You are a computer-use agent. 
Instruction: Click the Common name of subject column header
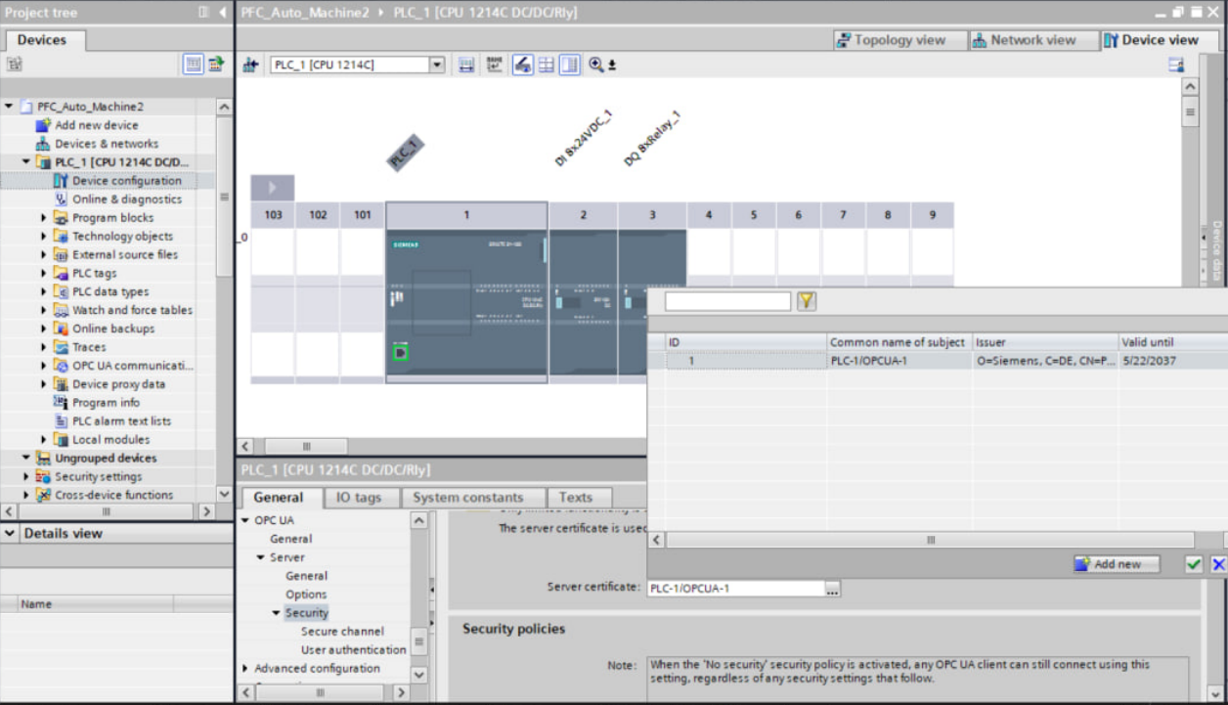[x=899, y=342]
